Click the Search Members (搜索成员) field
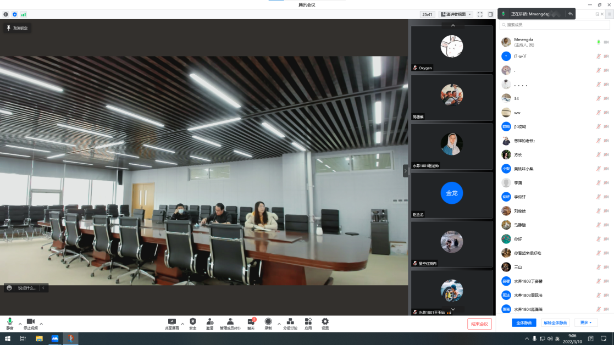This screenshot has width=614, height=345. (x=554, y=25)
